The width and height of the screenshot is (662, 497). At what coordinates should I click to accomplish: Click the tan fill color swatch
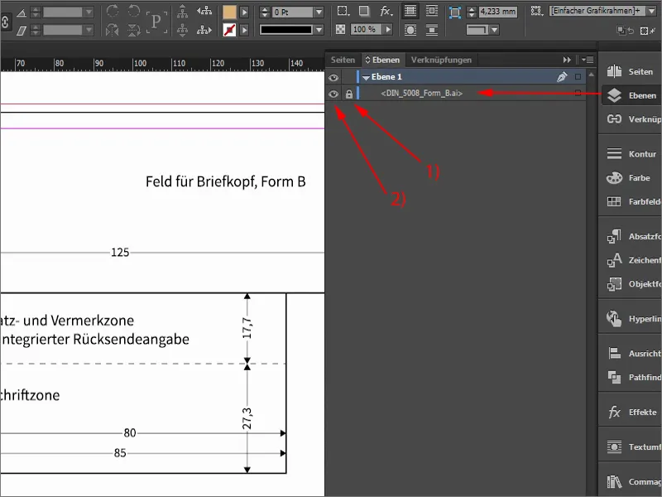(x=229, y=12)
